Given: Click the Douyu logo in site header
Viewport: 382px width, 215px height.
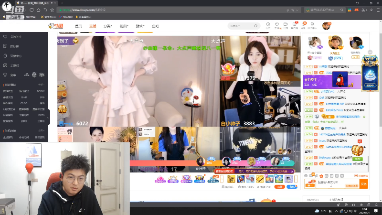Looking at the screenshot, I should (55, 26).
